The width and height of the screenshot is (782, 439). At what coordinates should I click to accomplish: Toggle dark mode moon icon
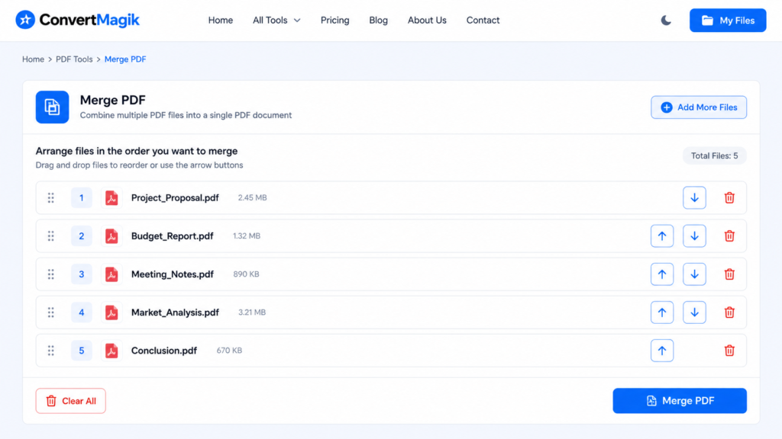pyautogui.click(x=666, y=21)
